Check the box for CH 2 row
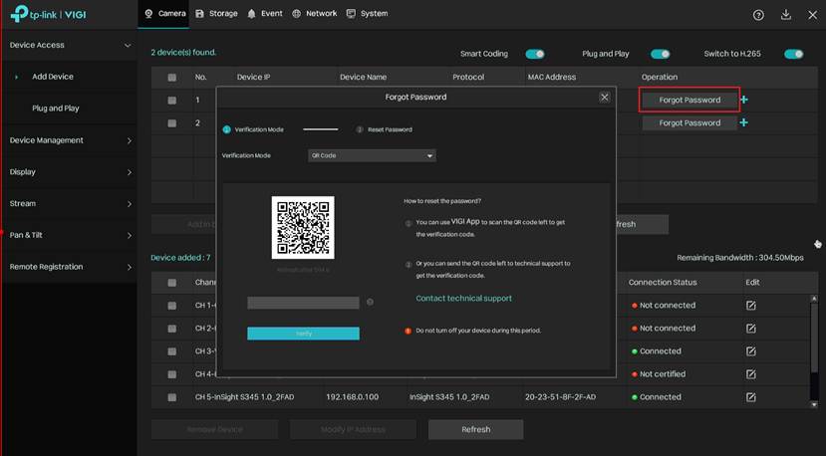826x456 pixels. (171, 329)
